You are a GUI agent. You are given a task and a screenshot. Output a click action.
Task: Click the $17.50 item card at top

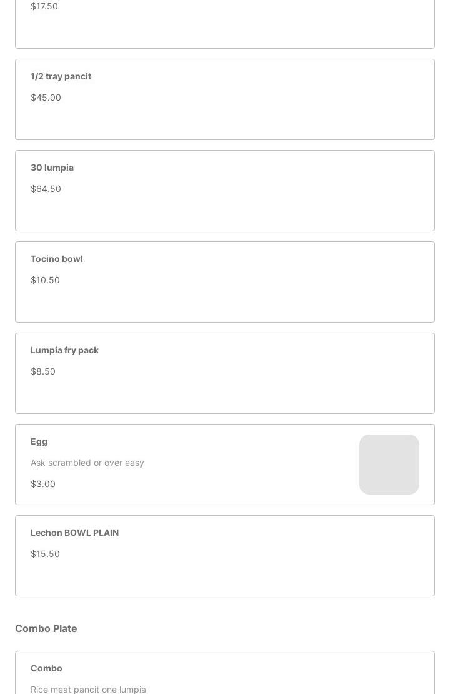(225, 24)
